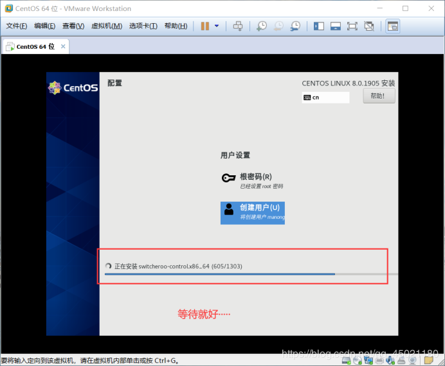Click the sound card status icon
The image size is (445, 366).
(x=390, y=360)
